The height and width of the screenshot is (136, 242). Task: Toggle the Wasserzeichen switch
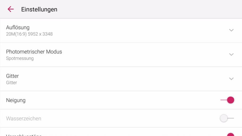(x=227, y=118)
